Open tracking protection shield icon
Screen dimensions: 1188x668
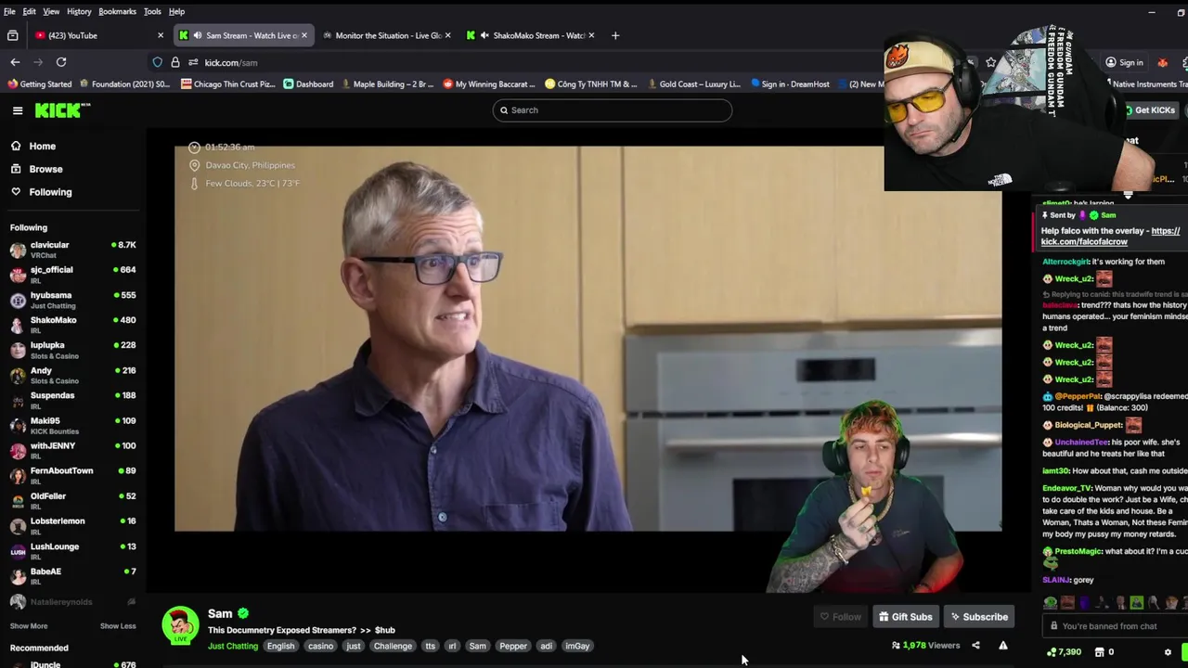click(158, 62)
